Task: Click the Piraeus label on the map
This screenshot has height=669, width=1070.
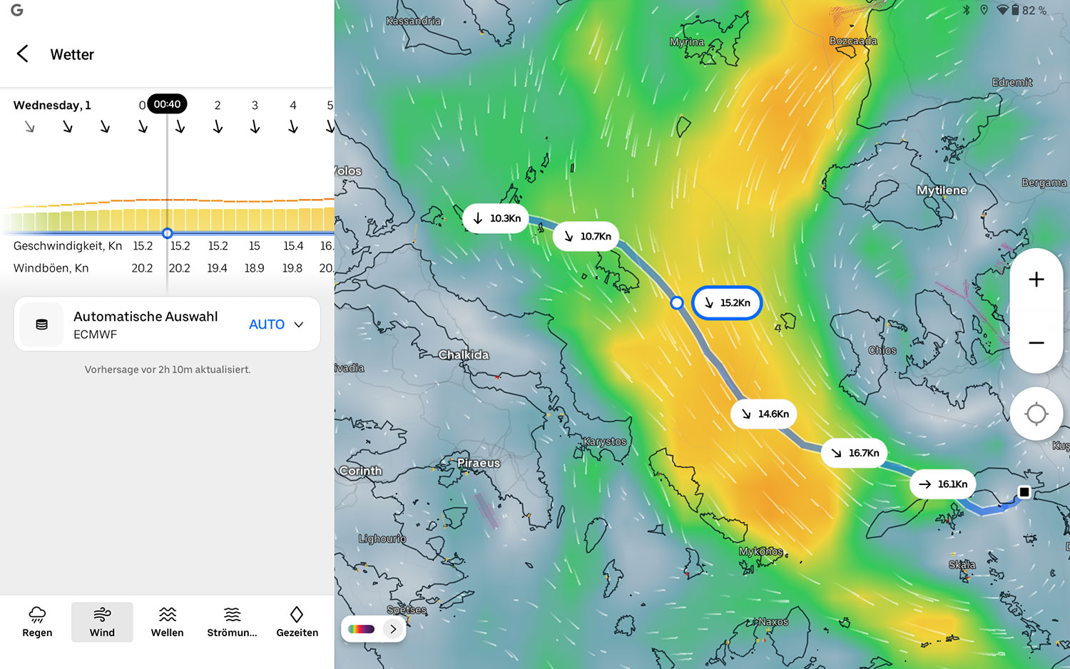Action: pyautogui.click(x=478, y=463)
